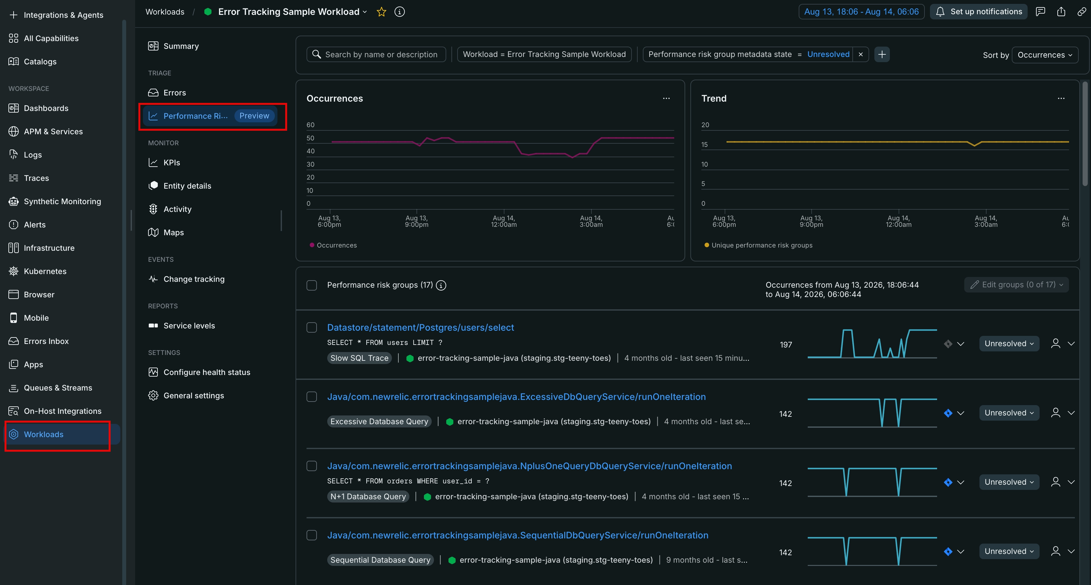
Task: Click the Integrations & Agents plus icon
Action: coord(14,15)
